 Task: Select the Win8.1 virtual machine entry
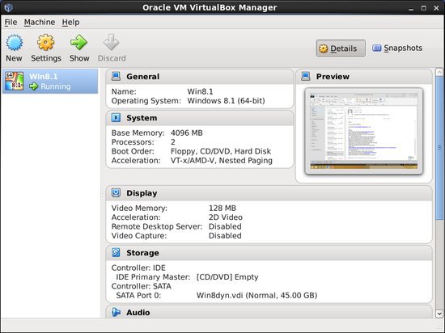click(x=50, y=81)
